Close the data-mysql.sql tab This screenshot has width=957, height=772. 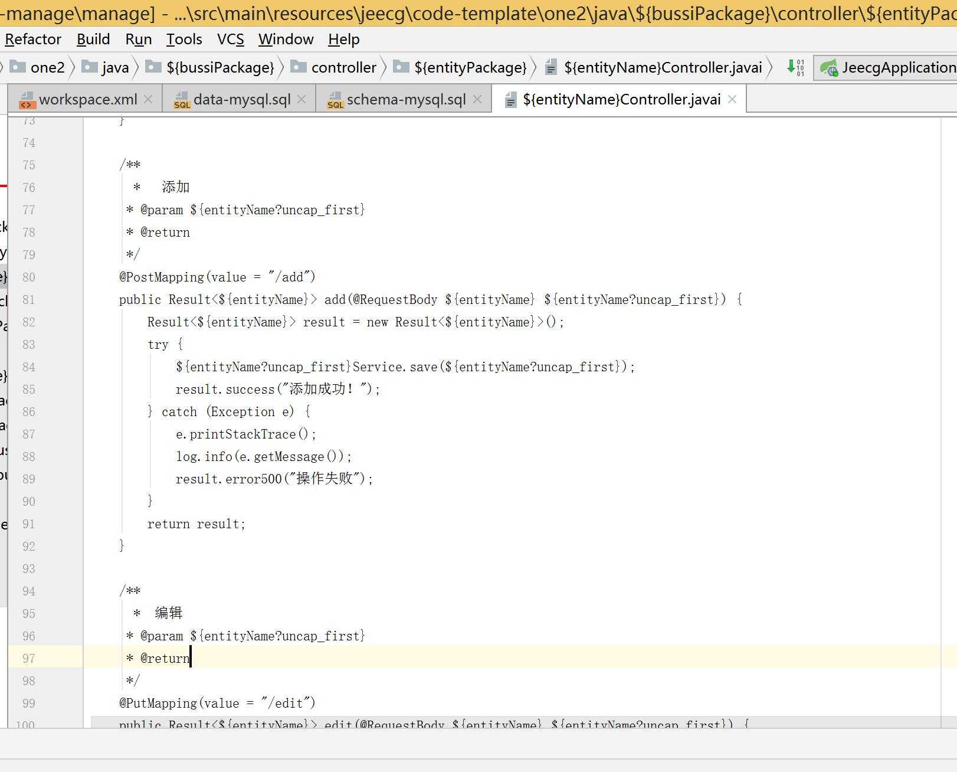(301, 99)
